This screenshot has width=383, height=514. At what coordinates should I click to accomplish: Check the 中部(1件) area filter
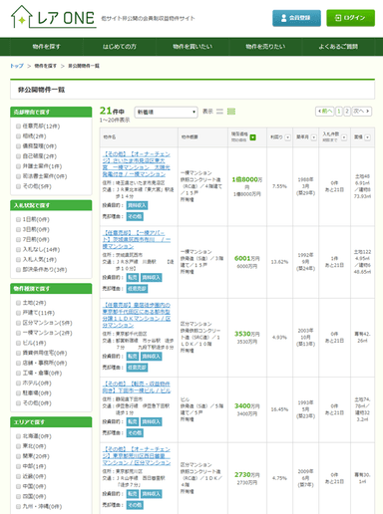tap(18, 466)
